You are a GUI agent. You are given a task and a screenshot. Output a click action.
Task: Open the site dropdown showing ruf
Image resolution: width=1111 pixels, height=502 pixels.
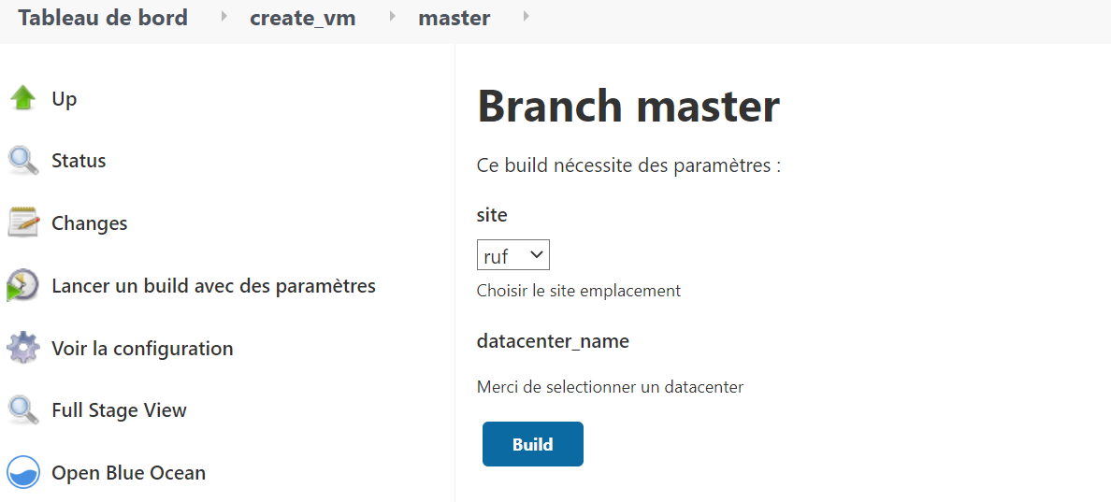coord(512,255)
